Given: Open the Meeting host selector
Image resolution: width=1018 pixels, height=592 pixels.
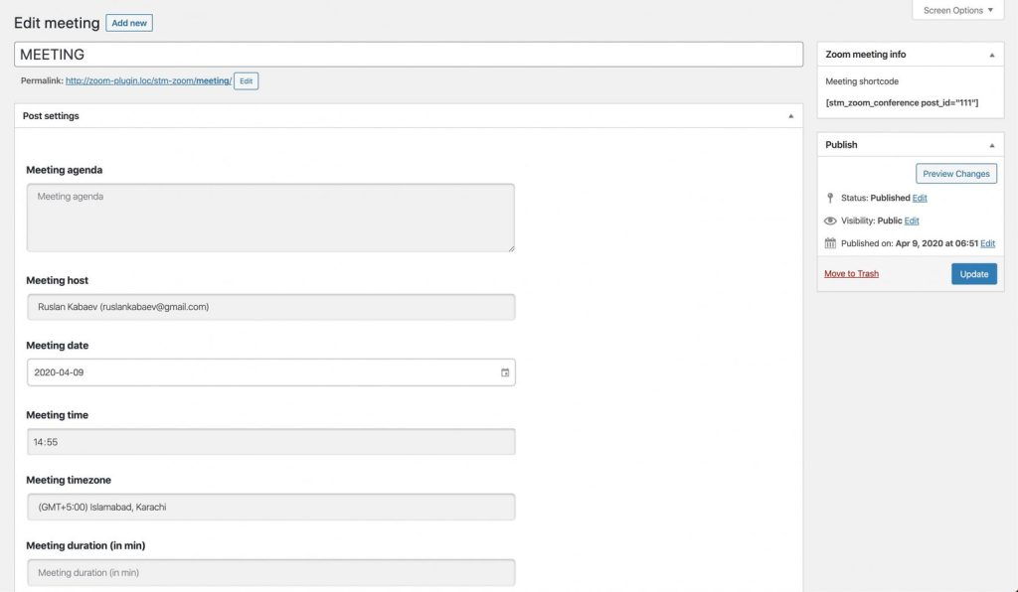Looking at the screenshot, I should [270, 307].
